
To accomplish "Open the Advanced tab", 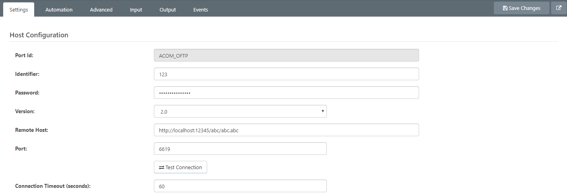I will tap(101, 10).
